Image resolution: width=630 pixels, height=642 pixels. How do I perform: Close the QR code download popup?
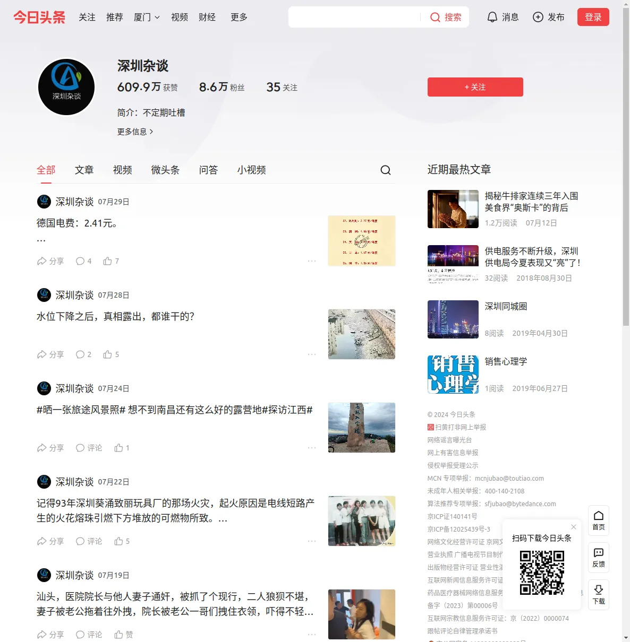pyautogui.click(x=574, y=527)
